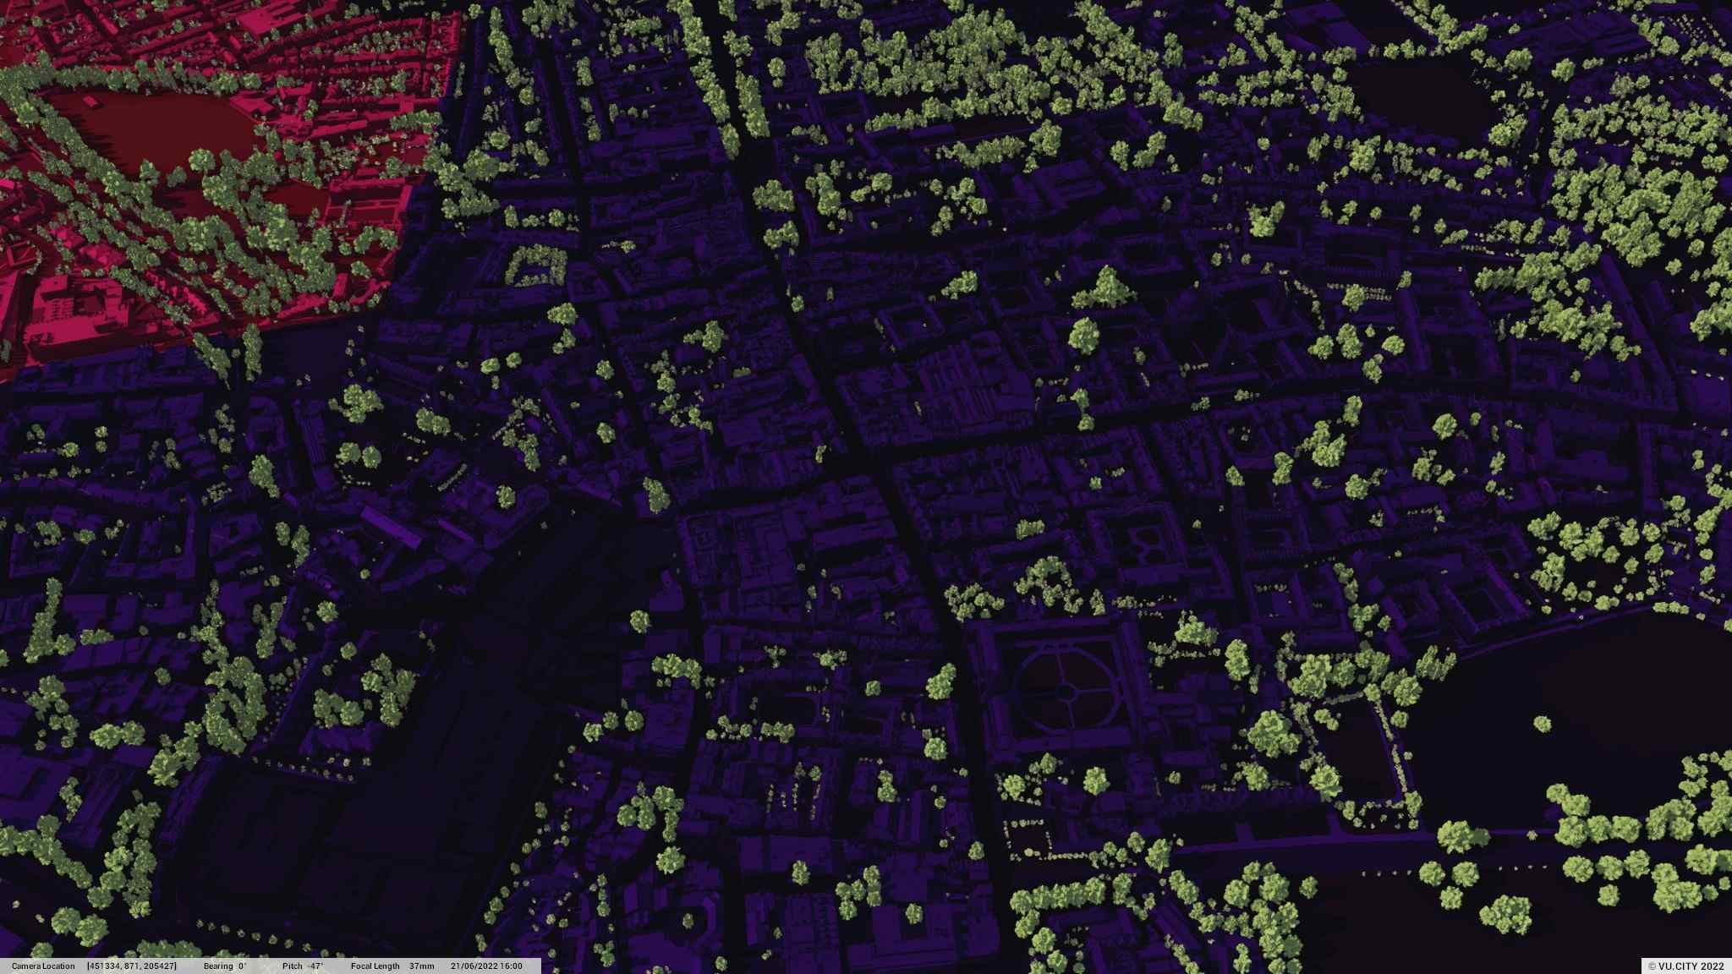
Task: Click the Focal Length label
Action: point(375,966)
